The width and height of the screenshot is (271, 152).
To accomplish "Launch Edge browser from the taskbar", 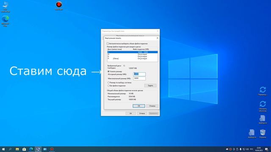I will (31, 149).
